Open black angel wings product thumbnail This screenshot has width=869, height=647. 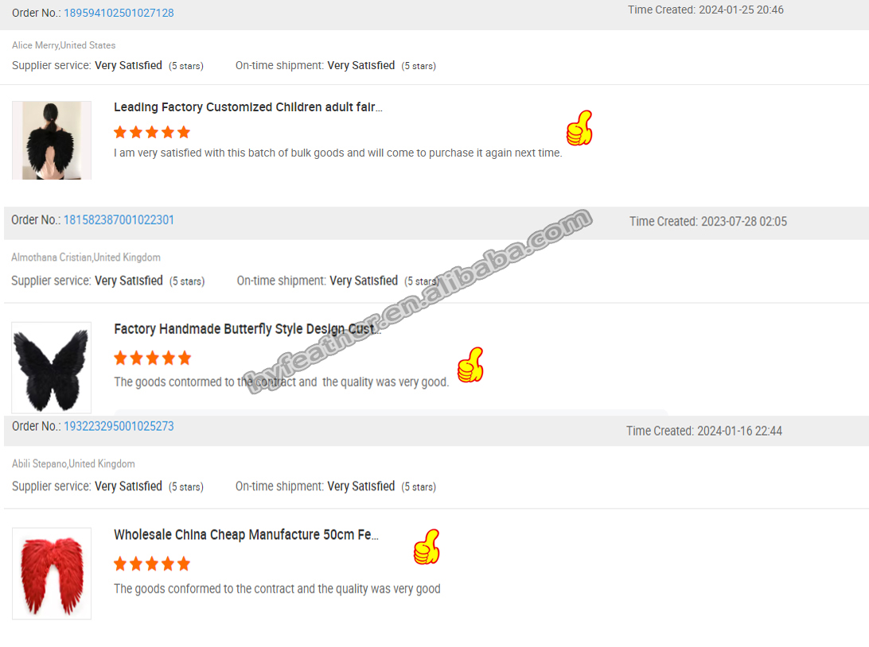pyautogui.click(x=52, y=140)
